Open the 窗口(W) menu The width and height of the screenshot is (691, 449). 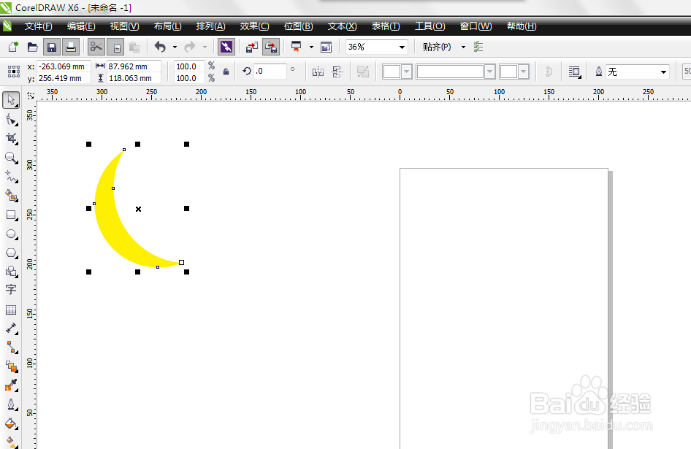pos(476,26)
